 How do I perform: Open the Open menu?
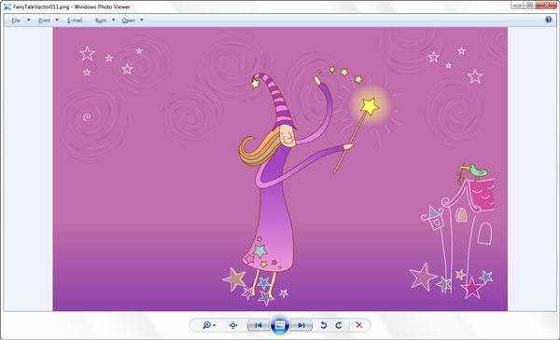tap(129, 20)
